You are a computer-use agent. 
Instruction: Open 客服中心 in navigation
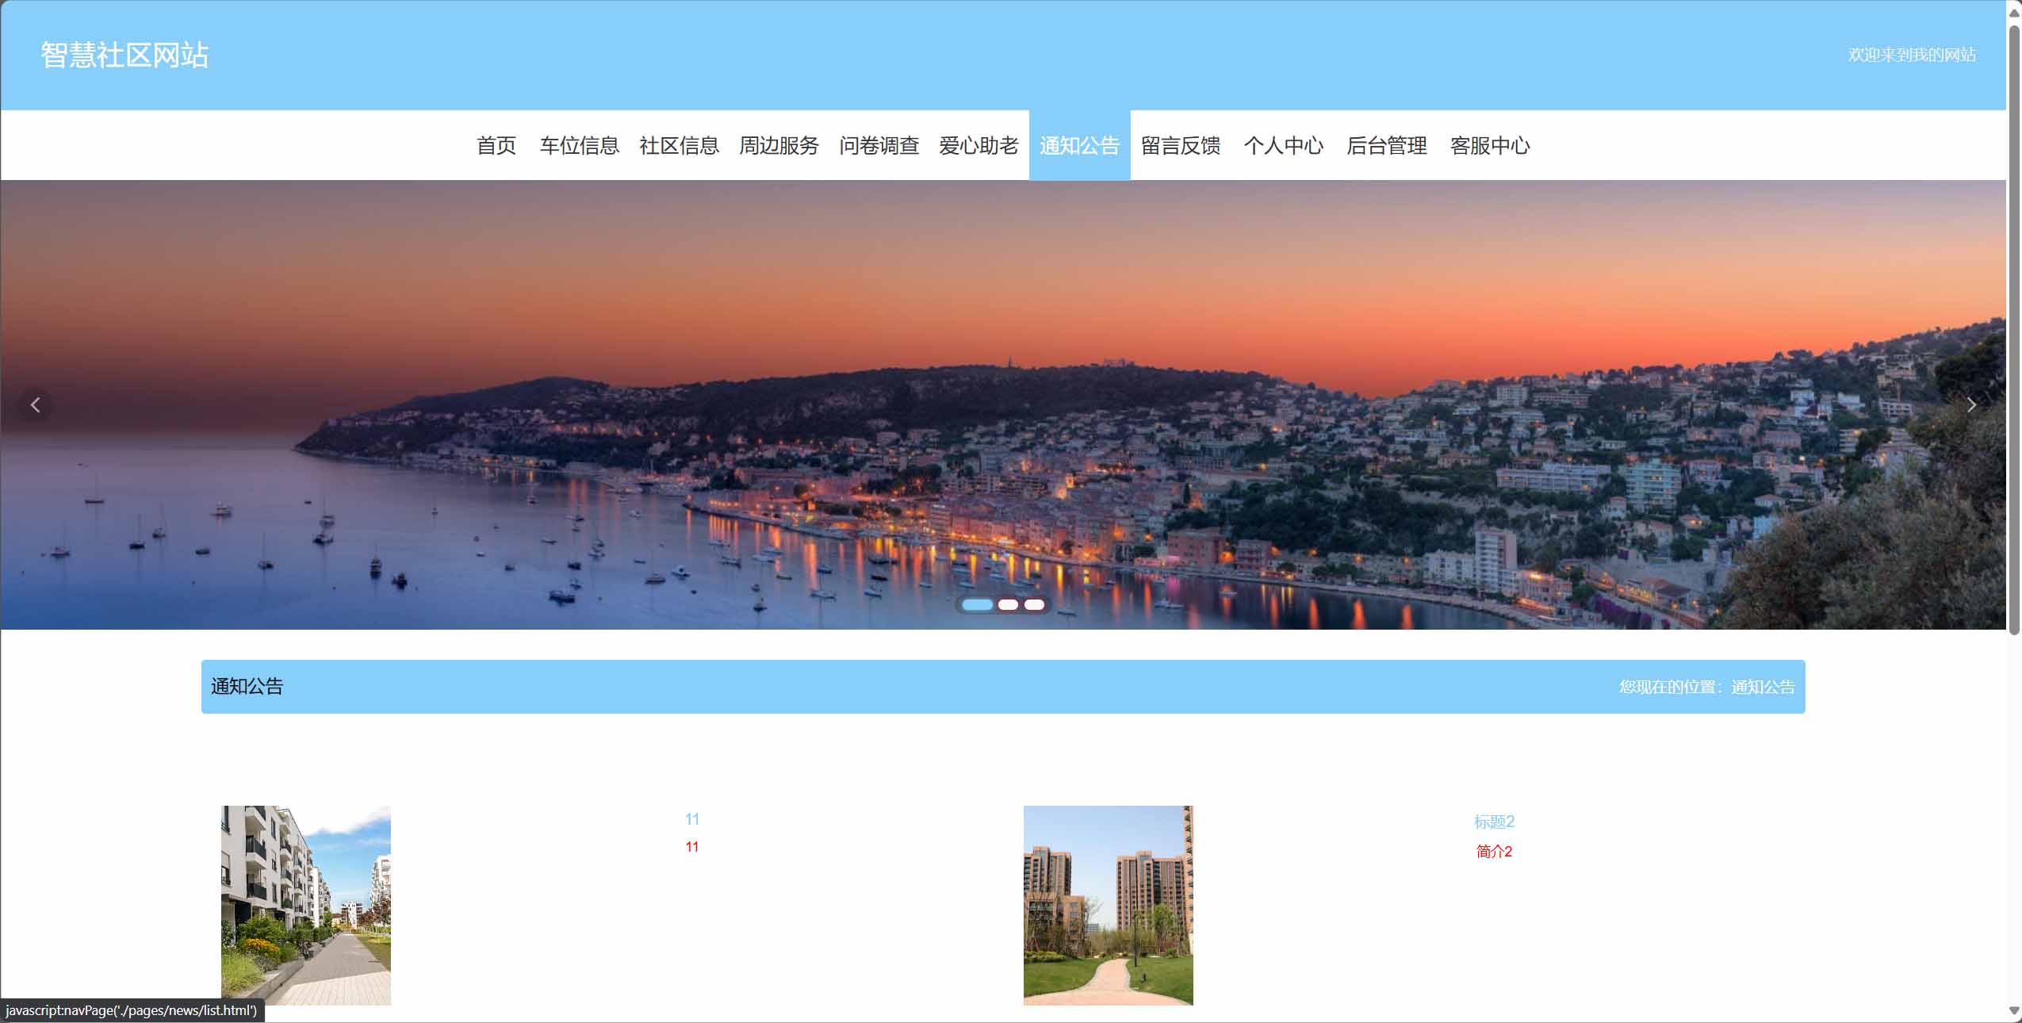coord(1490,145)
